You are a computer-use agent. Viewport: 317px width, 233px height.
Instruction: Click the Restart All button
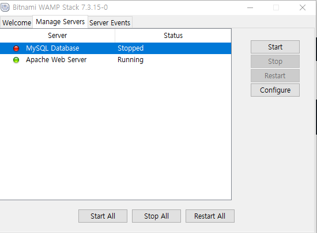[210, 216]
